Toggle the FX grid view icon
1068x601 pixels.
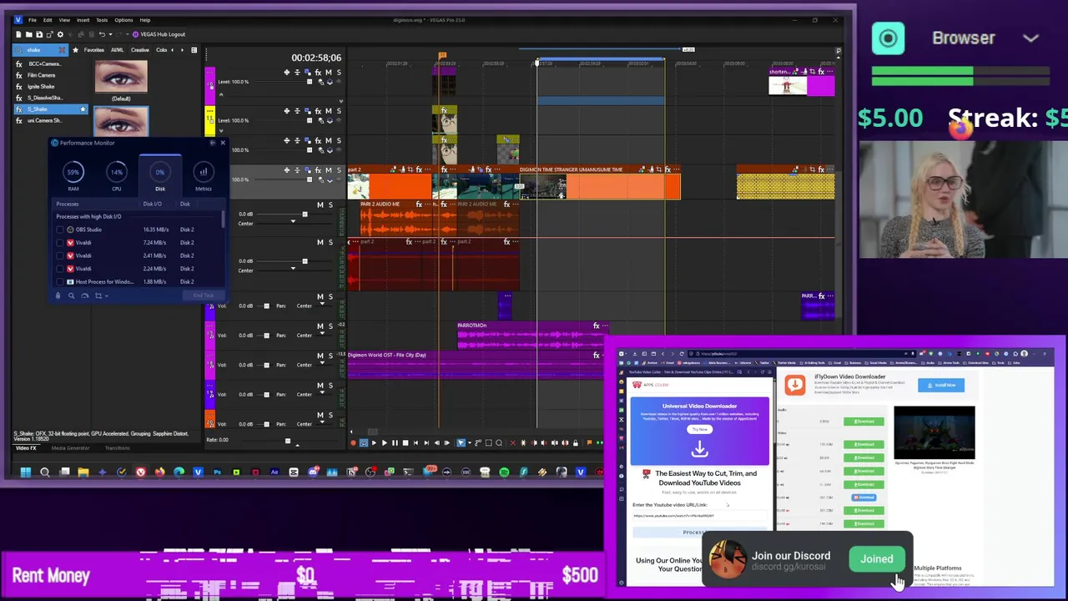pyautogui.click(x=194, y=50)
